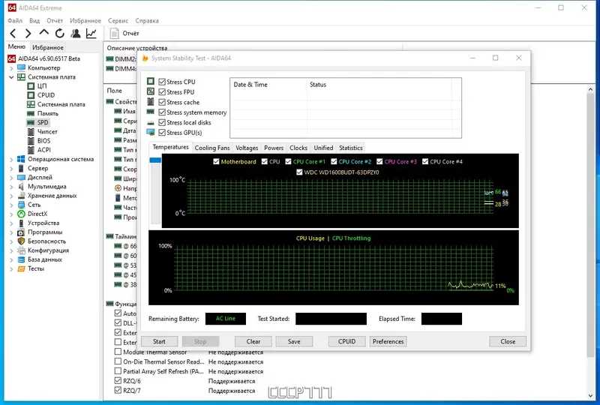Open the BIOS chip icon
Viewport: 600px width, 405px height.
(x=31, y=140)
